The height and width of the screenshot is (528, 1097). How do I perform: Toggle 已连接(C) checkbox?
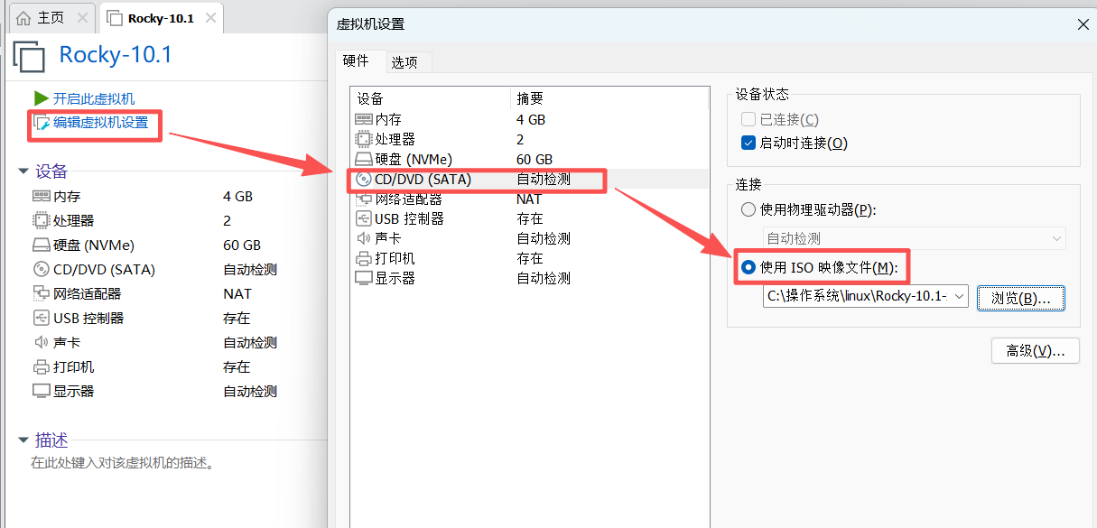coord(748,119)
